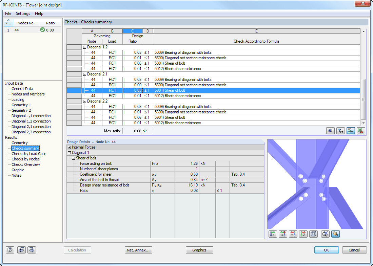This screenshot has height=266, width=373.
Task: Click the export to Excel icon
Action: point(361,131)
